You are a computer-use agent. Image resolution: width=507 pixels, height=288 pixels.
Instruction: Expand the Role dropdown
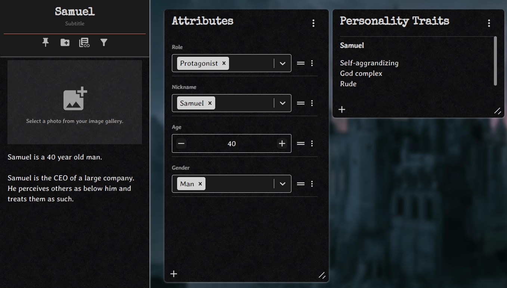[x=282, y=64]
